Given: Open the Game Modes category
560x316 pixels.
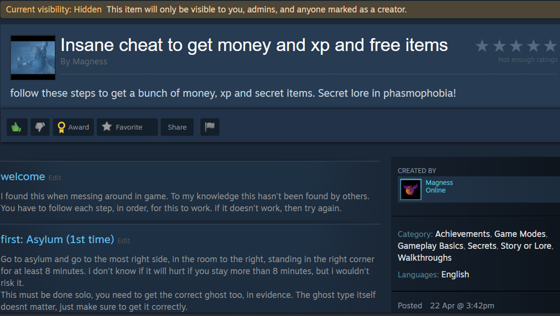Looking at the screenshot, I should [520, 234].
